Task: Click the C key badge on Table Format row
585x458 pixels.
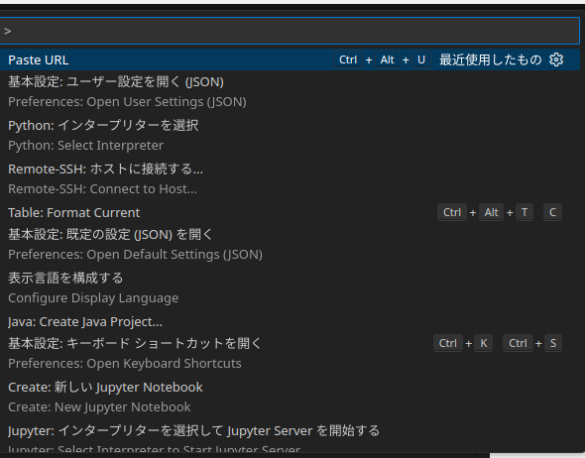Action: [x=552, y=212]
